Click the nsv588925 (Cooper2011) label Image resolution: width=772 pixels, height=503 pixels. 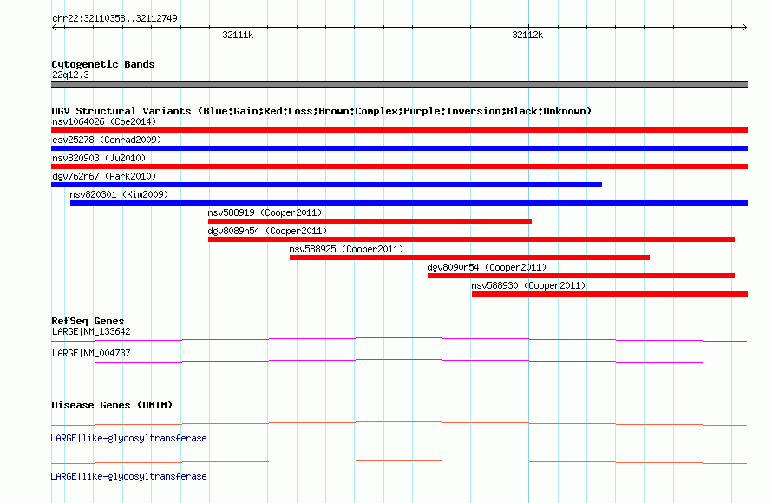[x=346, y=249]
